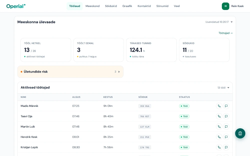Viewport: 250px width, 156px height.
Task: Click vehicle tag 766 RST
Action: click(144, 117)
